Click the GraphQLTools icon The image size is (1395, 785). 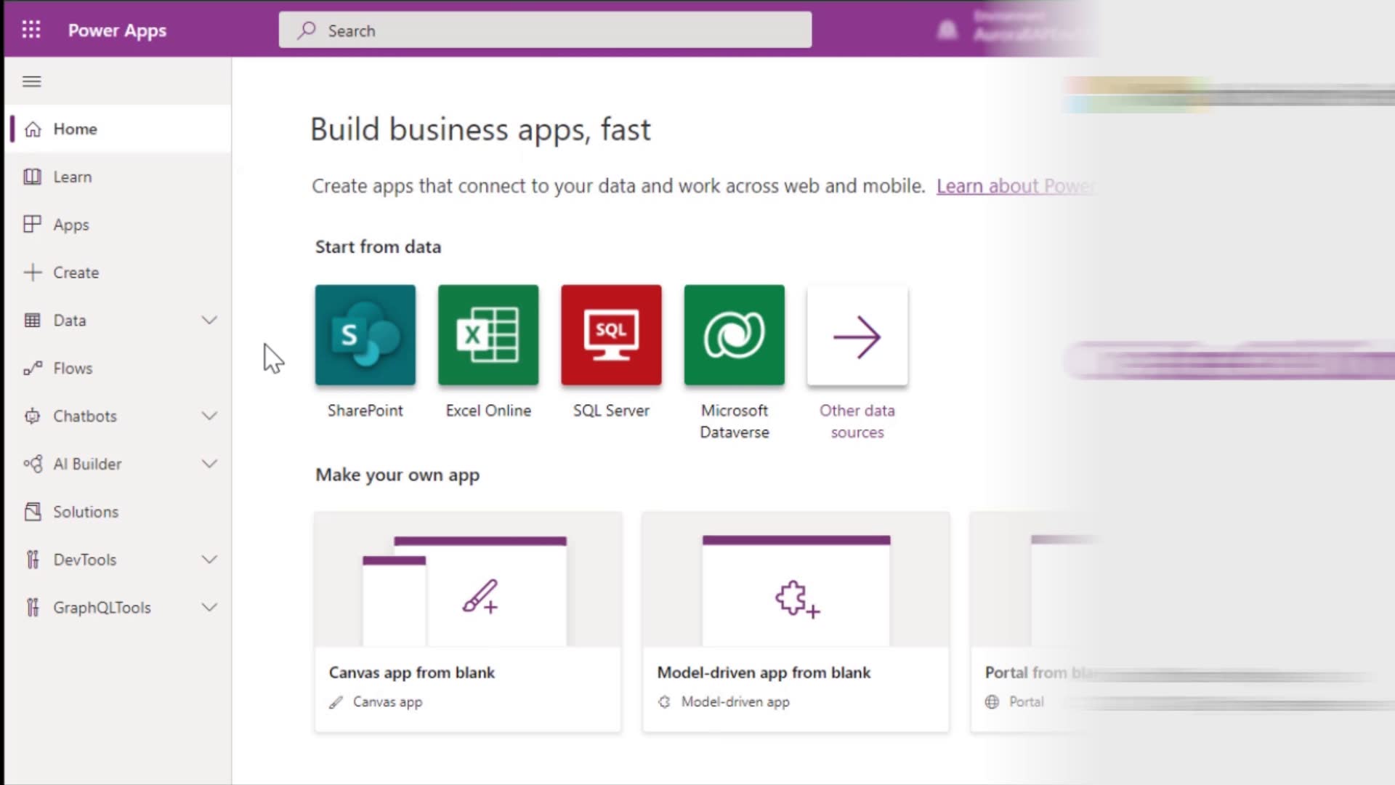(33, 608)
